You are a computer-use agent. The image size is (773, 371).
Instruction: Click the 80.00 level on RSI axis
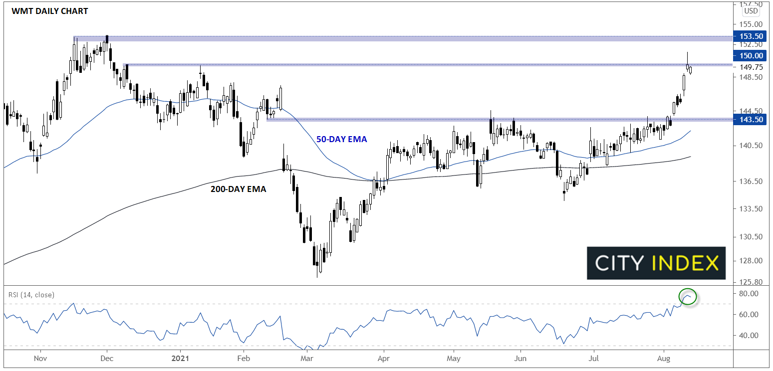[751, 294]
